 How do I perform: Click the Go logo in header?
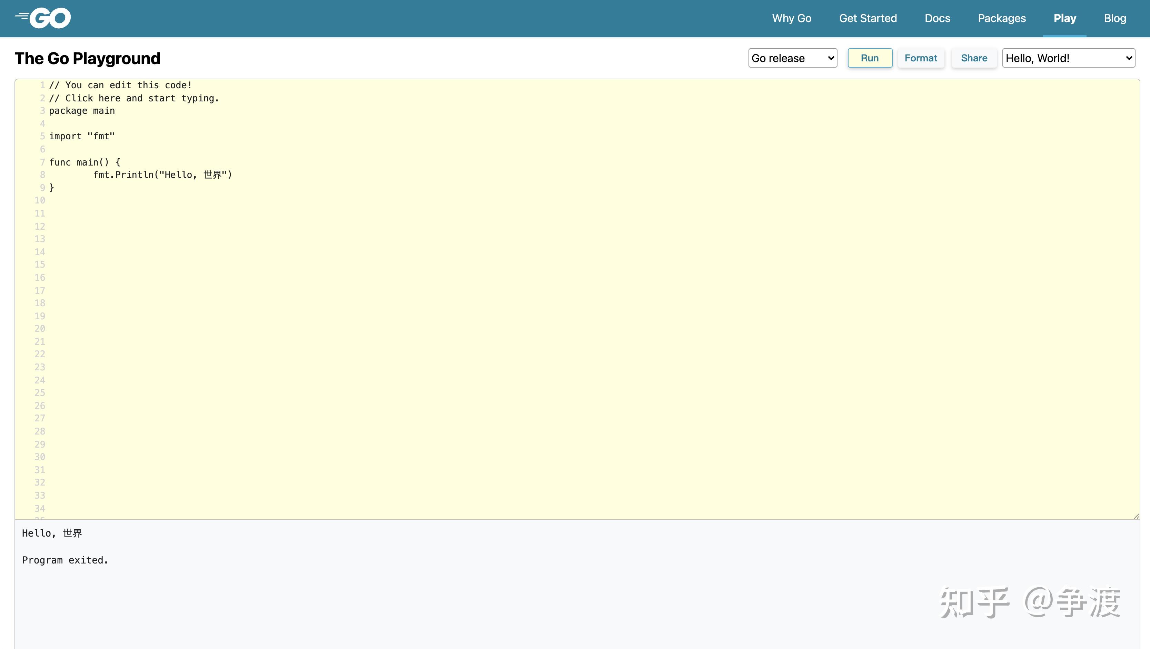43,18
